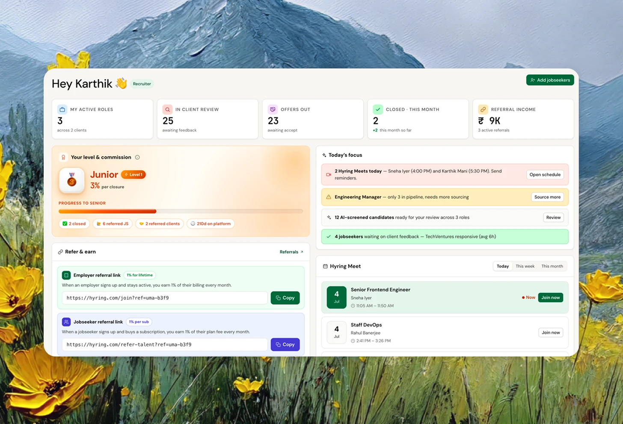The width and height of the screenshot is (623, 424).
Task: Select the Today tab in Hyring Meet
Action: 503,266
